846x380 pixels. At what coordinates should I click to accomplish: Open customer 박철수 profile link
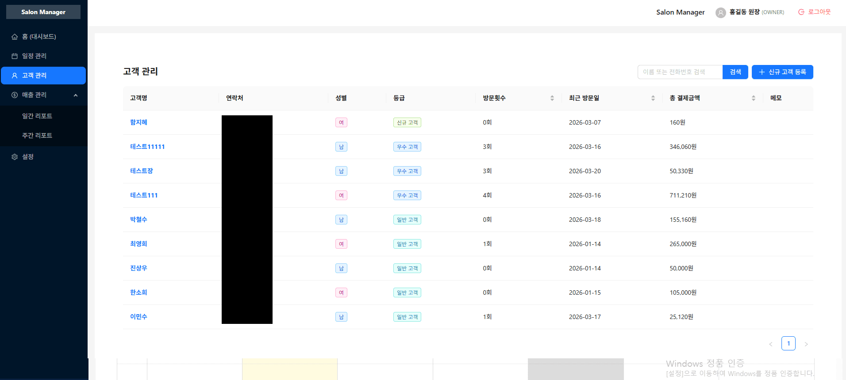click(x=138, y=220)
